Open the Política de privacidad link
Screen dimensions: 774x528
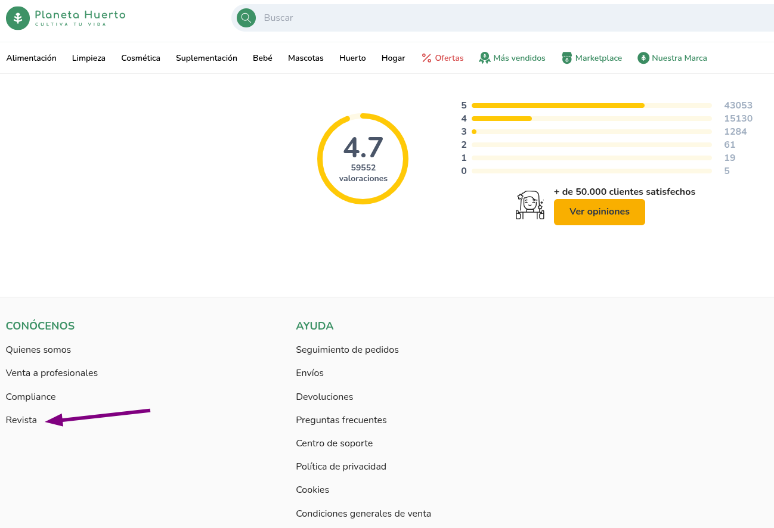(341, 467)
